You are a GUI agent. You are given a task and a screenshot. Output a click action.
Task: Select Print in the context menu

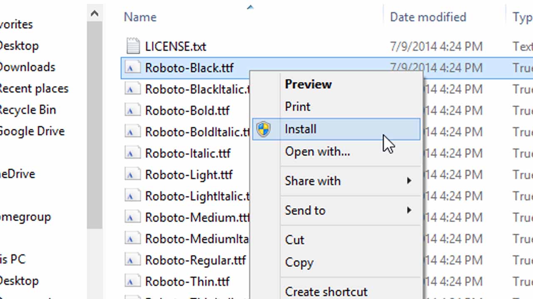pyautogui.click(x=297, y=107)
